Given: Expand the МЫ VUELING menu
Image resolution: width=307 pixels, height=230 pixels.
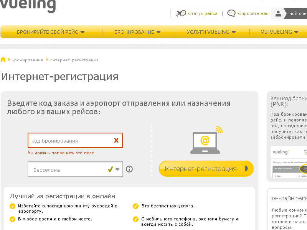Looking at the screenshot, I should [279, 32].
